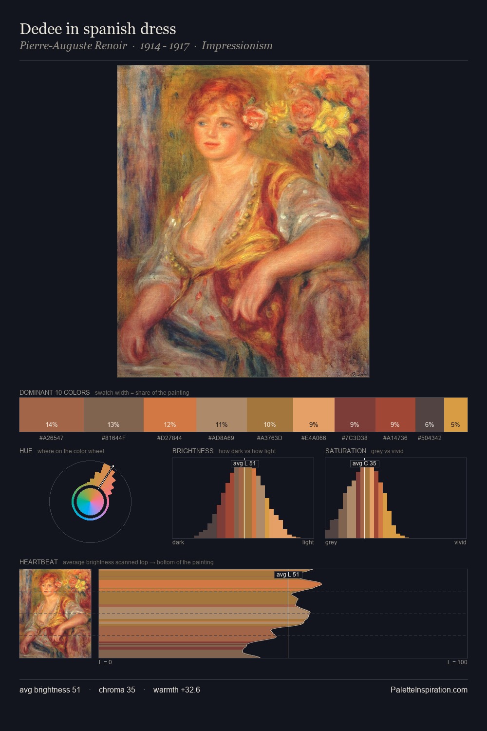This screenshot has height=731, width=487.
Task: Click the 'chroma 35' footer stat
Action: [117, 690]
